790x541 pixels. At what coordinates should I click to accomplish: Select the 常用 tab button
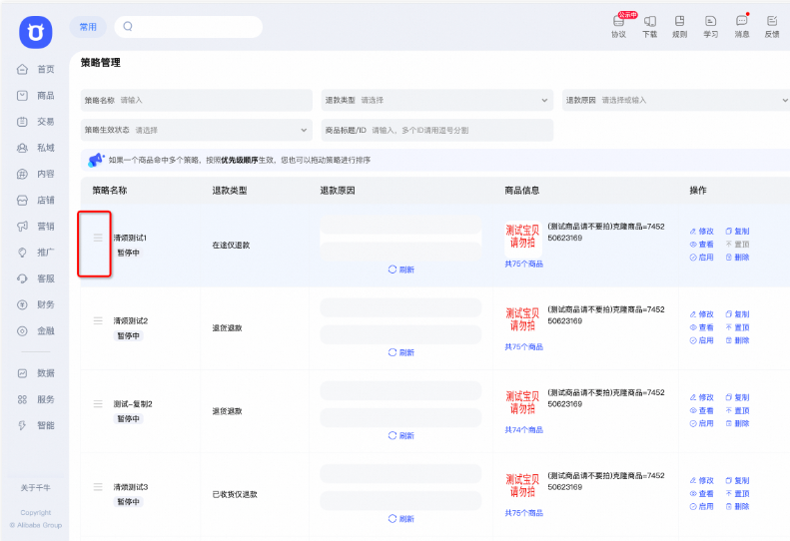88,27
